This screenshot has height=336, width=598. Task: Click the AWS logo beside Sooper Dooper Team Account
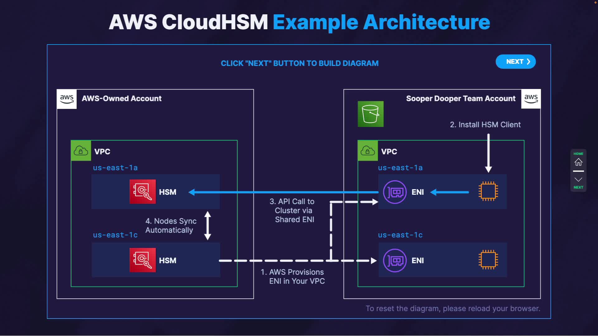531,99
